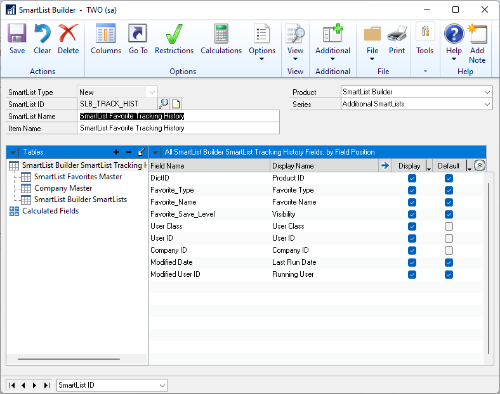
Task: Click the Help question mark icon
Action: pos(454,34)
